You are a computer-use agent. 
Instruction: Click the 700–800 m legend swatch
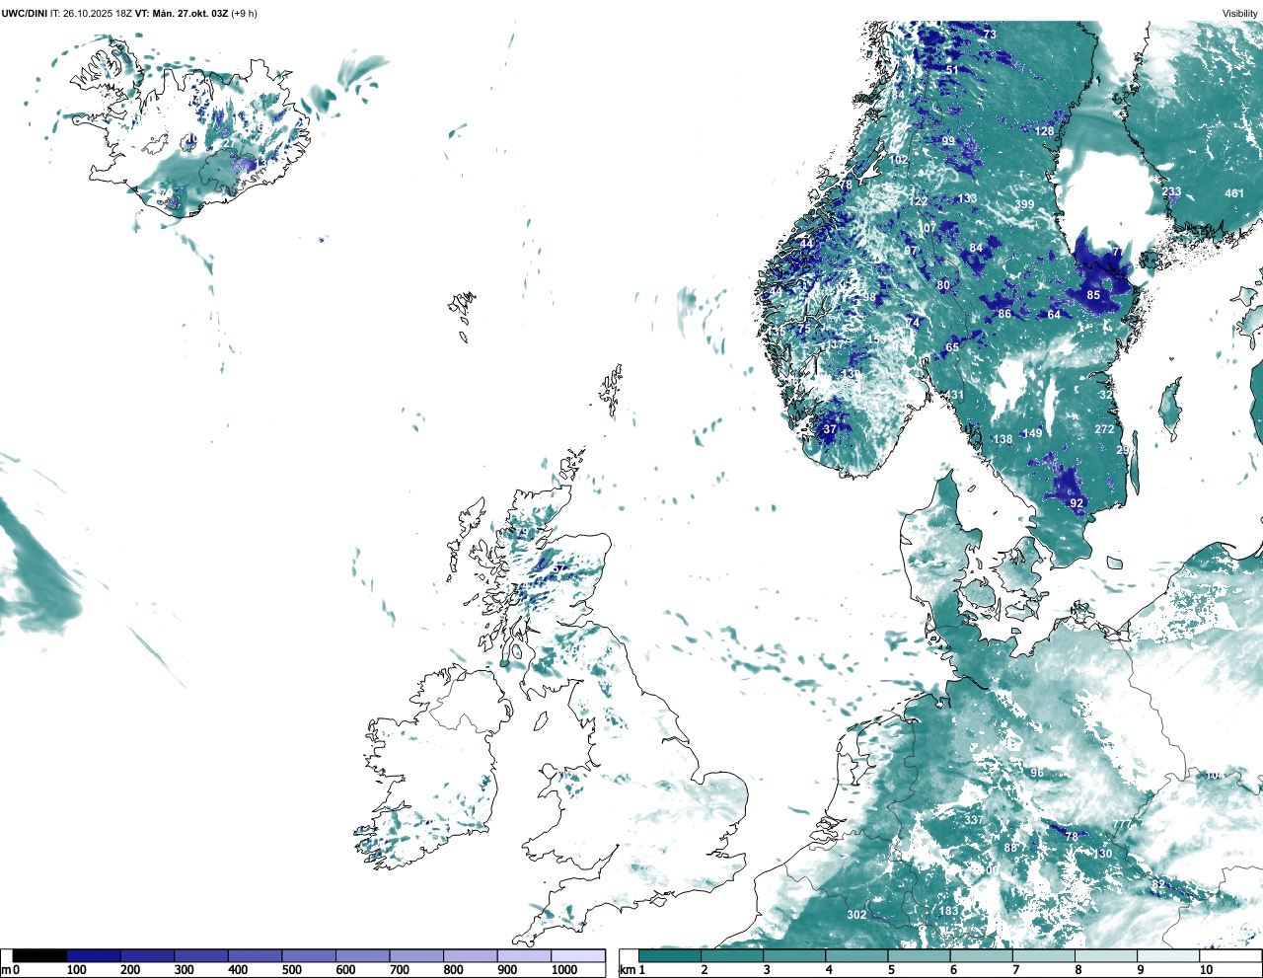click(x=416, y=955)
